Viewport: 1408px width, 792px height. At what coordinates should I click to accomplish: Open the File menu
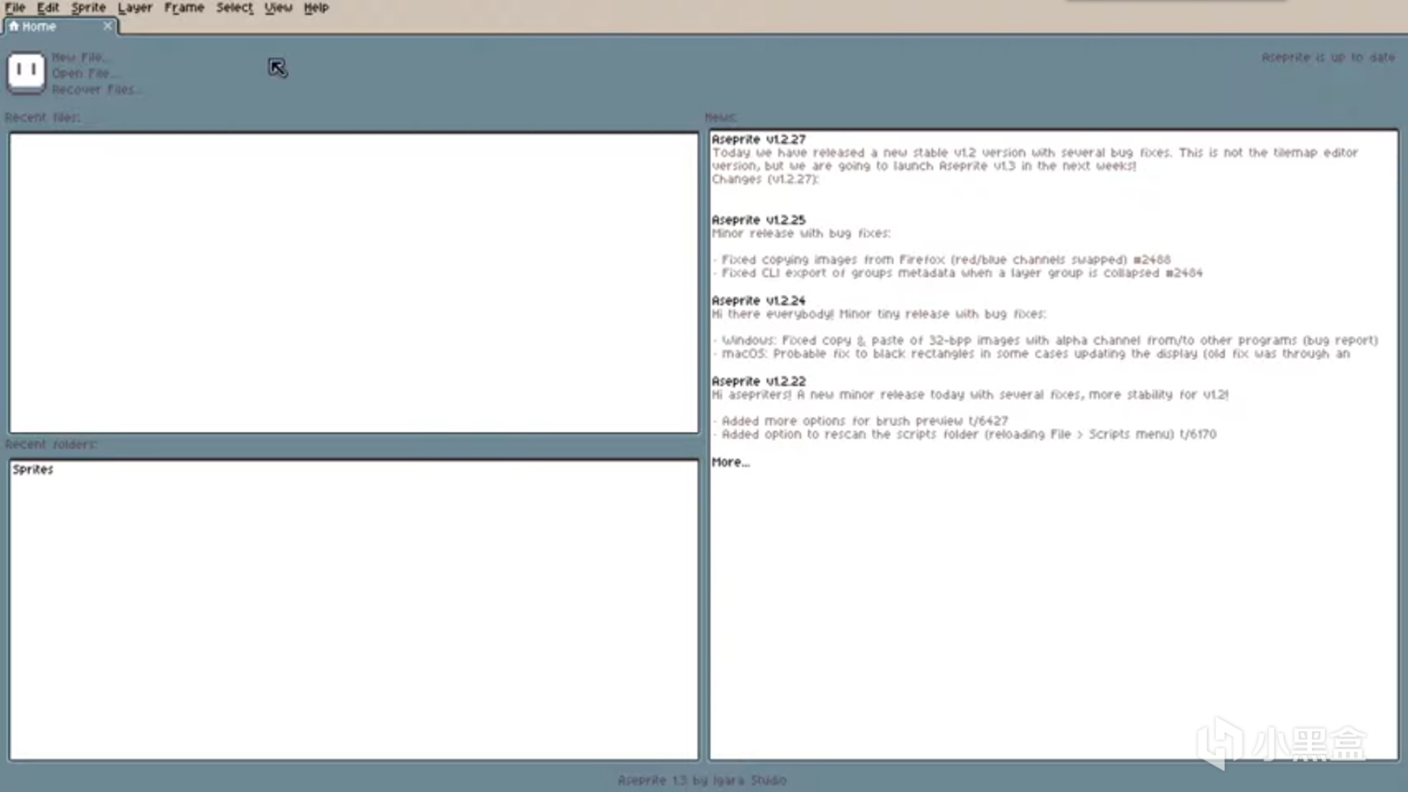tap(15, 7)
